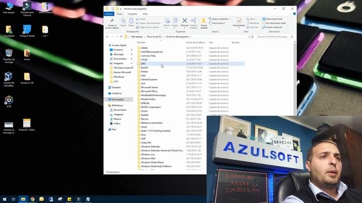
Task: Open the Archivo ribbon tab
Action: pos(109,14)
